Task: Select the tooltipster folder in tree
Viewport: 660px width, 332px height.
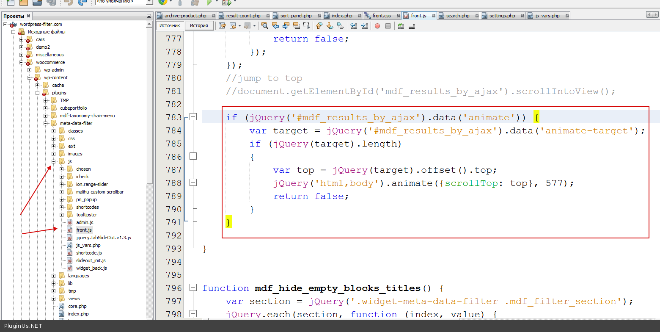Action: click(x=86, y=215)
